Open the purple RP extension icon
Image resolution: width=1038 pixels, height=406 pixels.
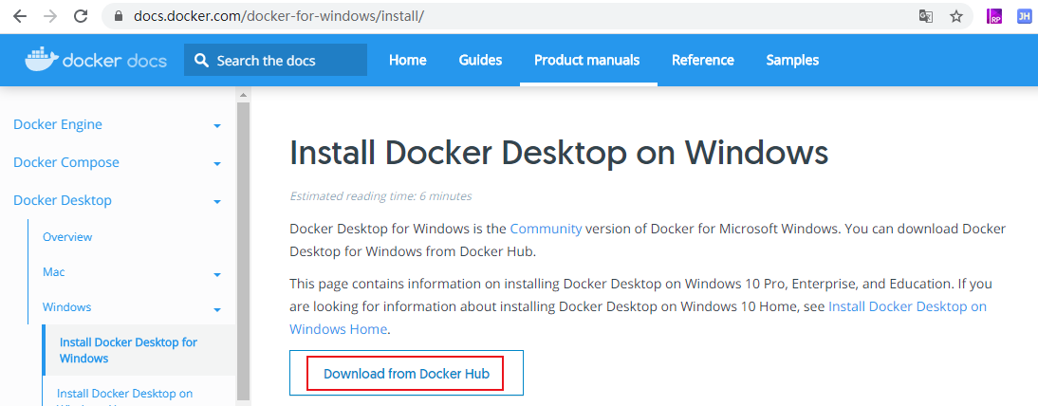tap(993, 16)
